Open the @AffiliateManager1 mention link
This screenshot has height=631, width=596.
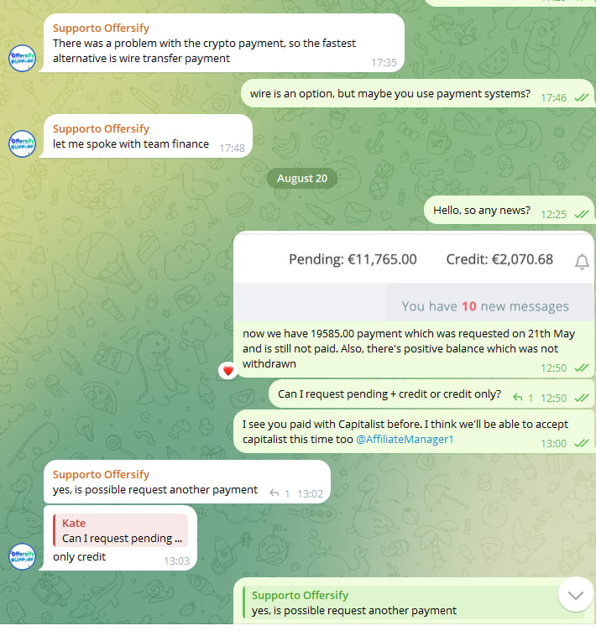click(405, 440)
